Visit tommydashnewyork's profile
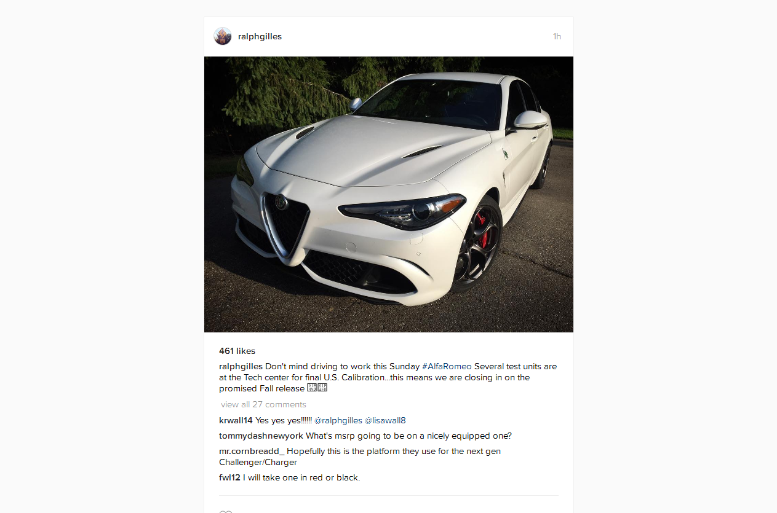 coord(261,436)
